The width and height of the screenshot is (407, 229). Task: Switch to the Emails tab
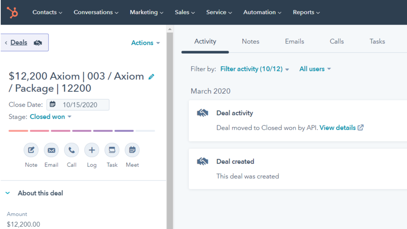[294, 42]
